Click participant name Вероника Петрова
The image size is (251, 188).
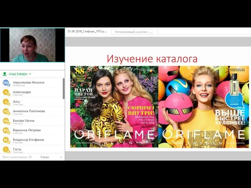tap(27, 130)
